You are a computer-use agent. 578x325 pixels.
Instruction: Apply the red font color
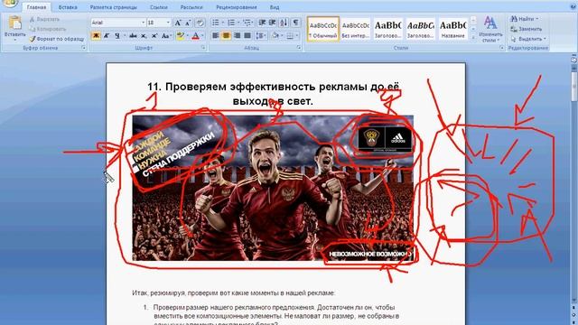pos(195,36)
